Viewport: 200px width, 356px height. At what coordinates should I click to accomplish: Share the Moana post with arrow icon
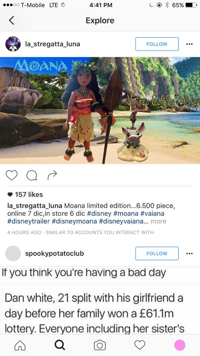[52, 175]
